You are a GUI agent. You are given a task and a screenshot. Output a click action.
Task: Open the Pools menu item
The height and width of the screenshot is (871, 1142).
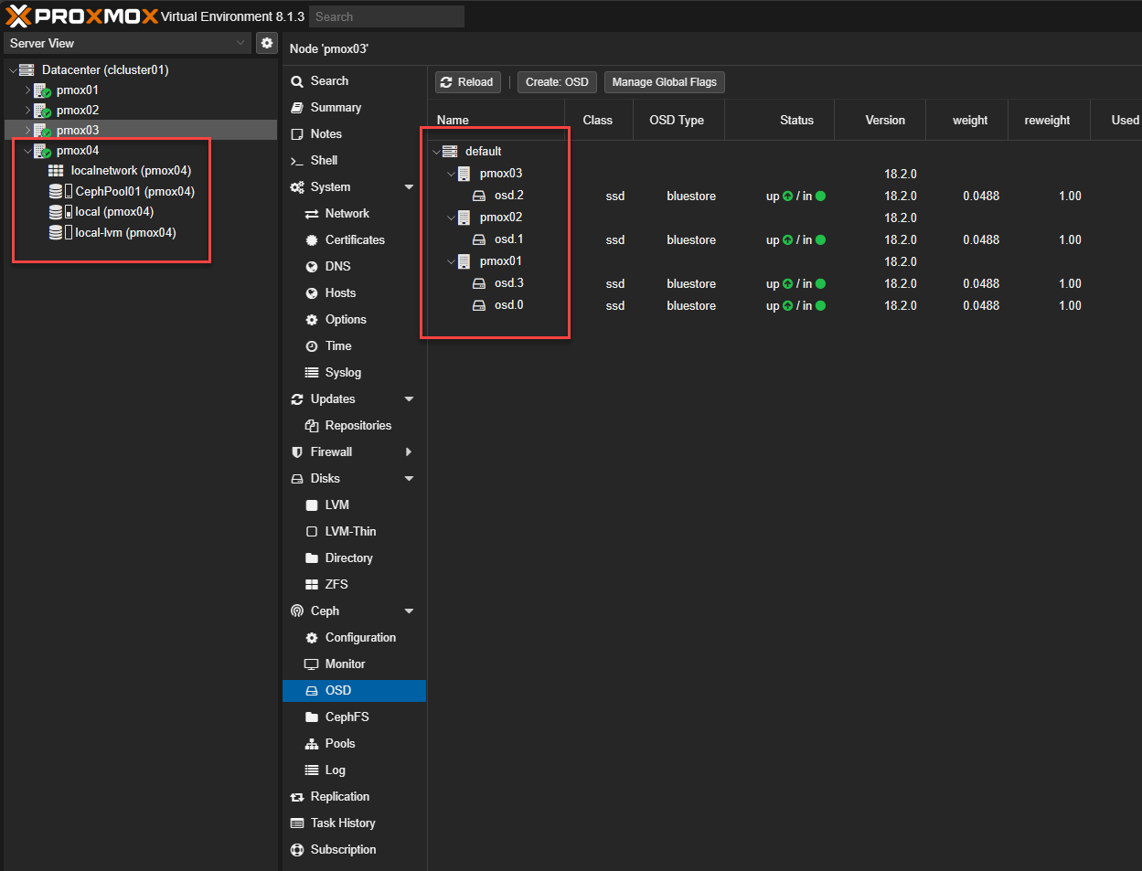coord(339,744)
